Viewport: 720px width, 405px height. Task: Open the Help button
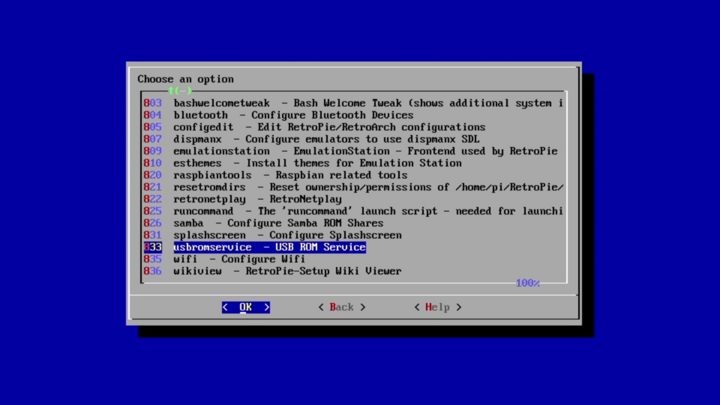click(x=437, y=307)
